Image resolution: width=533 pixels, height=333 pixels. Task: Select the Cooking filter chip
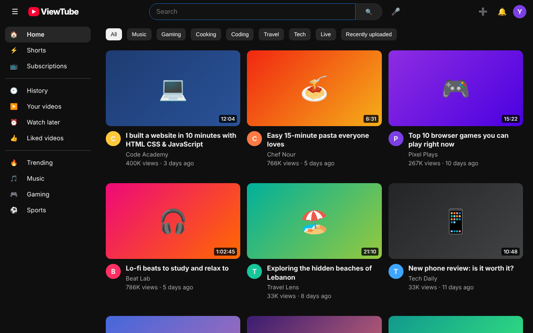tap(206, 35)
